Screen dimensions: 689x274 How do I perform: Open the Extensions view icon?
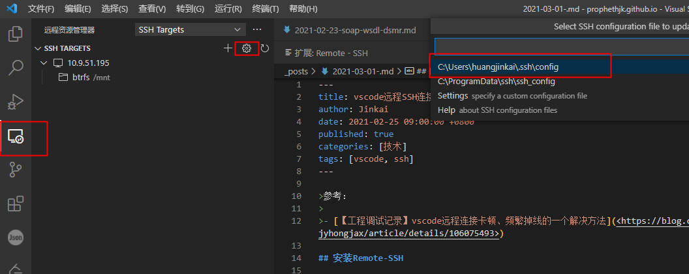pos(16,204)
